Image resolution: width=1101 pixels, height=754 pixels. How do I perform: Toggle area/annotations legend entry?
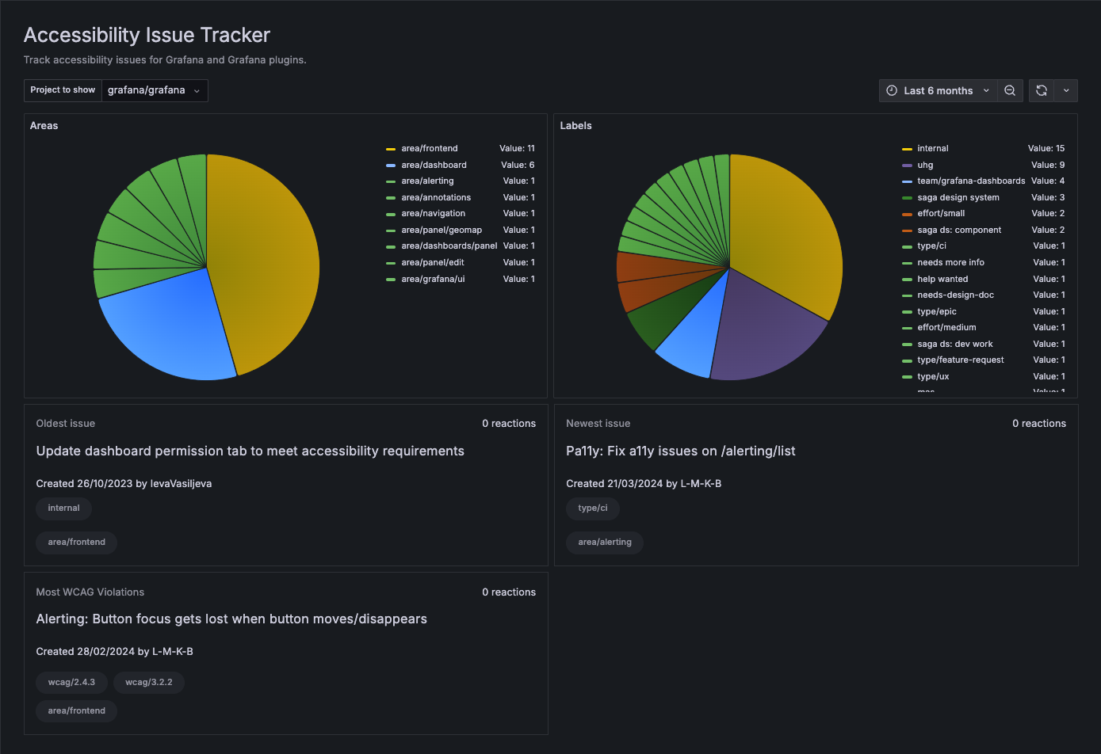436,197
